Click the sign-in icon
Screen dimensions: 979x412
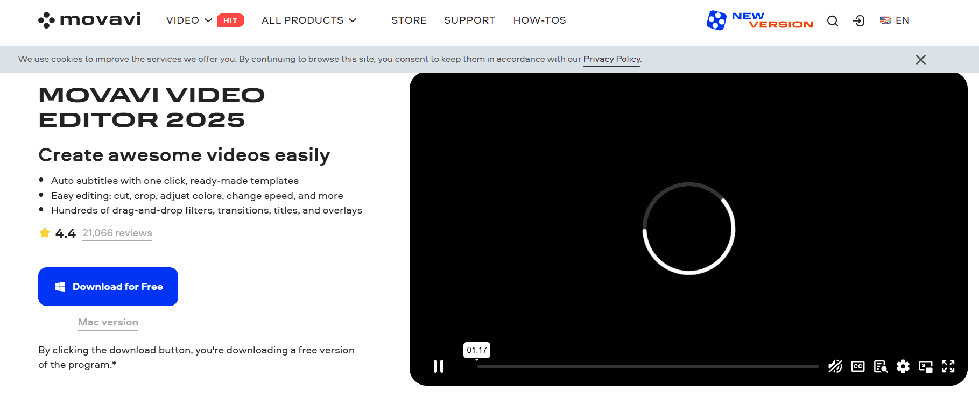pos(858,21)
